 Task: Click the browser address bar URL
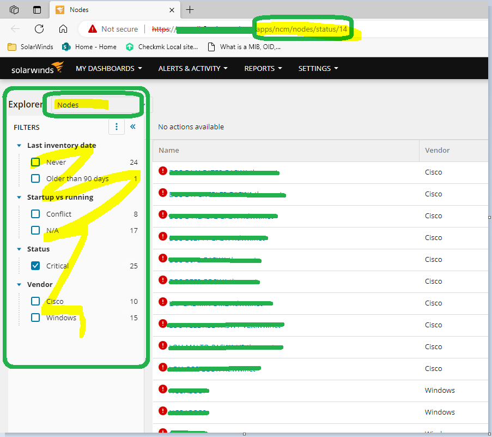click(250, 29)
